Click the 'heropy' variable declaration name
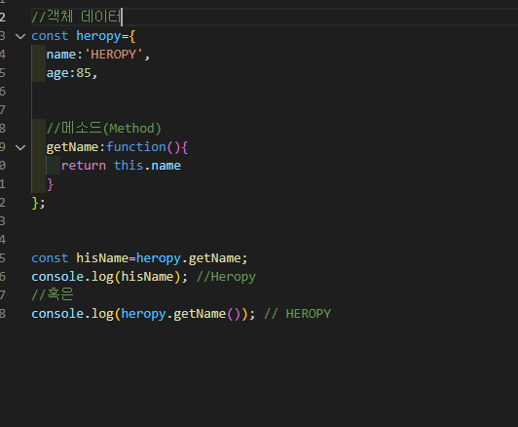518x427 pixels. [x=98, y=36]
